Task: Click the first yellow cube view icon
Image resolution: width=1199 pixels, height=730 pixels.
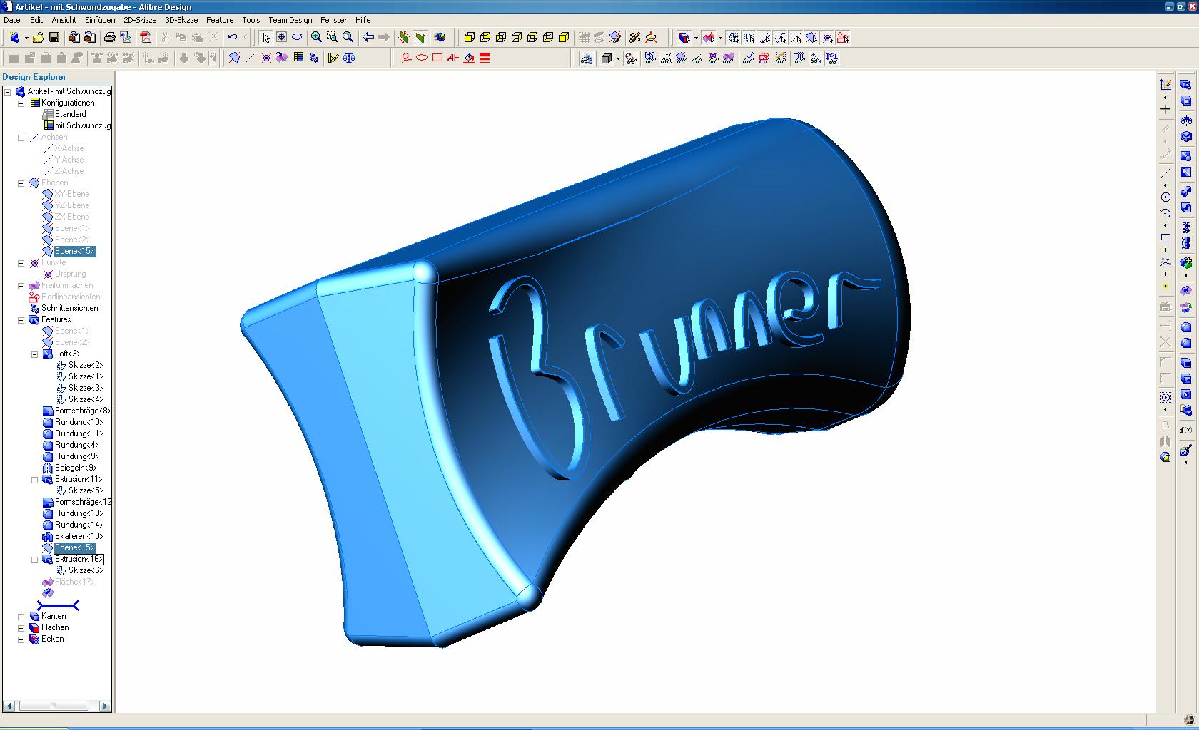Action: point(469,38)
